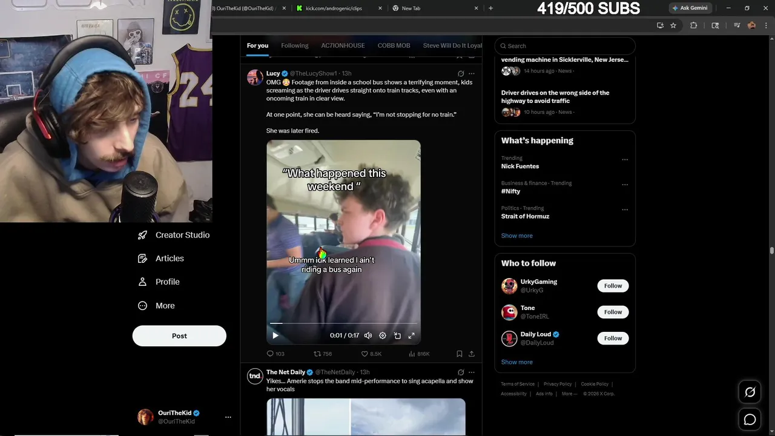This screenshot has width=775, height=436.
Task: Switch to the New Tab browser tab
Action: point(434,8)
